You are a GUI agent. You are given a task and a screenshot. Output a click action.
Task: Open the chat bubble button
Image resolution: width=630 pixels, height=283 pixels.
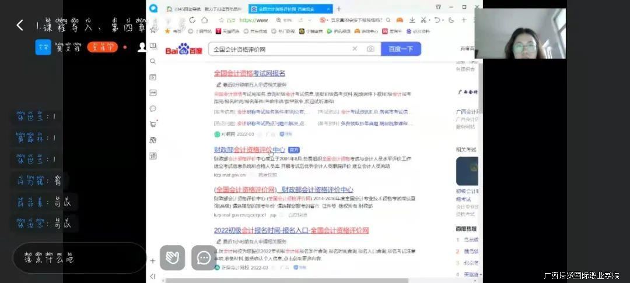click(204, 258)
